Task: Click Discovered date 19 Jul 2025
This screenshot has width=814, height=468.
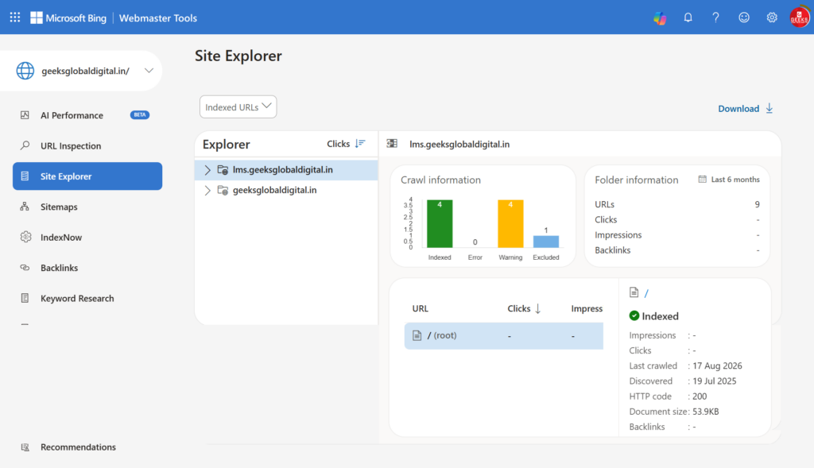Action: 715,381
